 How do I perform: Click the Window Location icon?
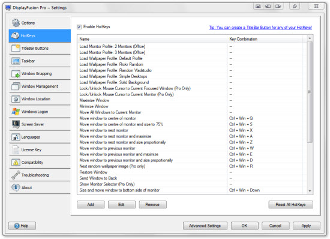pyautogui.click(x=16, y=99)
